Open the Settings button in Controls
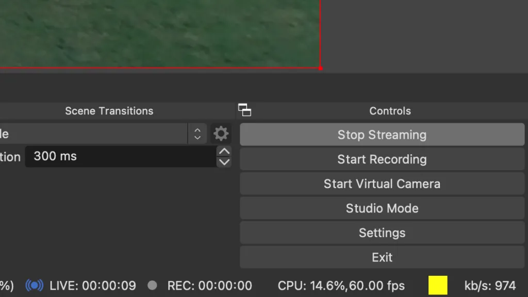 (382, 233)
